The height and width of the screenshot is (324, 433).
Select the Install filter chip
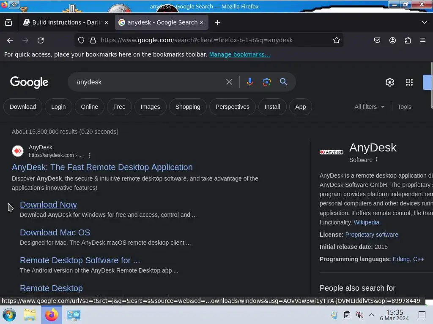272,107
